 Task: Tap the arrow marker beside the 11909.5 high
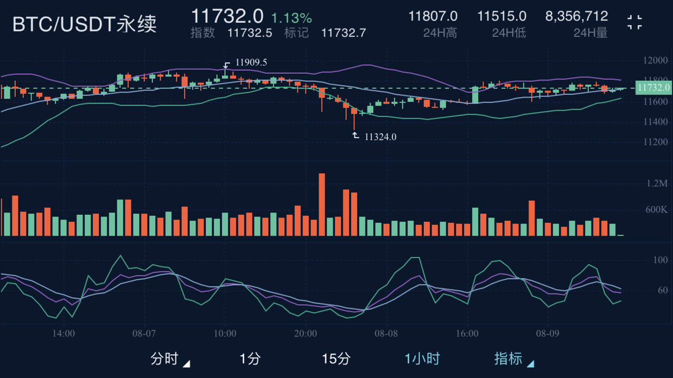coord(227,65)
